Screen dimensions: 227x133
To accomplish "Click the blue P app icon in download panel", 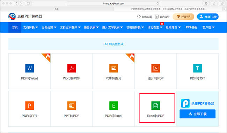I will [x=185, y=103].
